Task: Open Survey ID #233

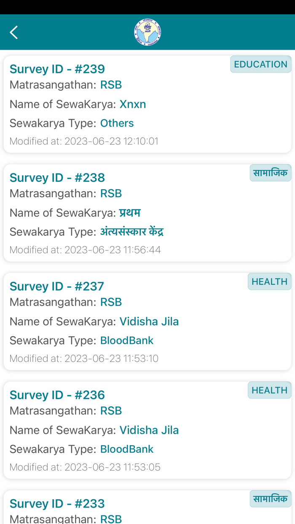Action: (x=57, y=503)
